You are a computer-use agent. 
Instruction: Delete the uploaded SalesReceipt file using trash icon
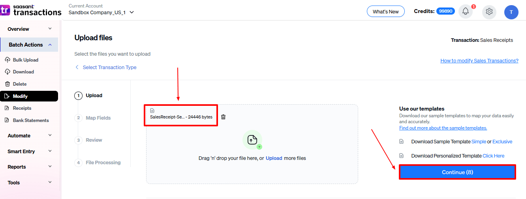tap(223, 117)
